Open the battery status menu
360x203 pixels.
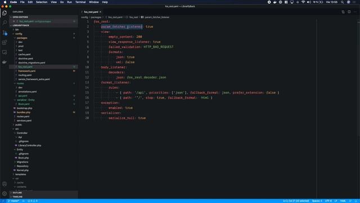(318, 2)
